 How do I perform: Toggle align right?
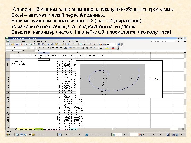61,48
